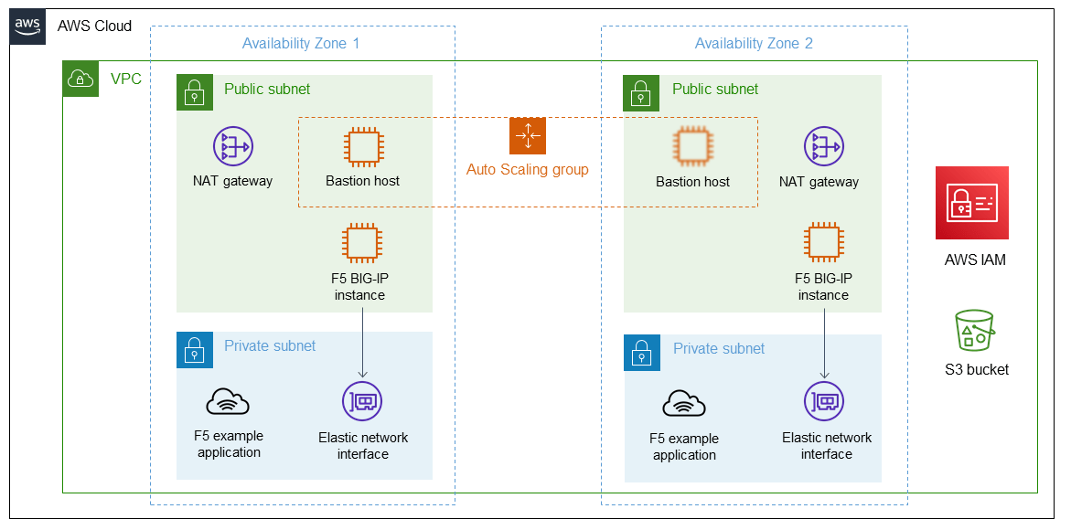Click the AWS Cloud logo in the corner

coord(27,26)
